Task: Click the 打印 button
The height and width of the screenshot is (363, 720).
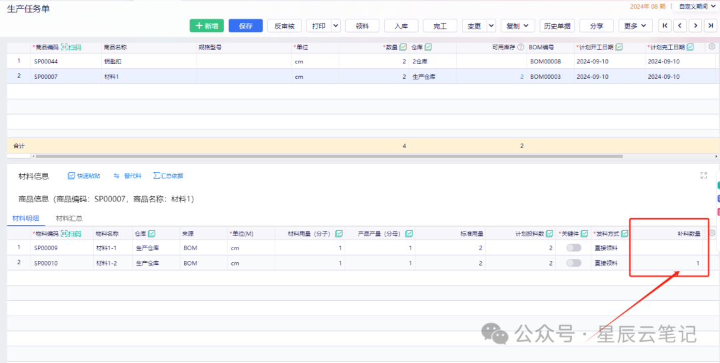Action: (x=319, y=26)
